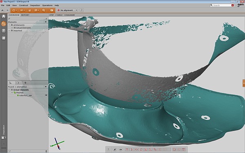
Task: Select the orange magnifier inspection workspace icon
Action: point(4,24)
